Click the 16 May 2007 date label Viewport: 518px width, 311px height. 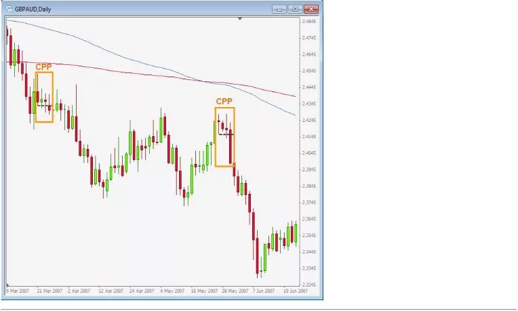tap(204, 291)
